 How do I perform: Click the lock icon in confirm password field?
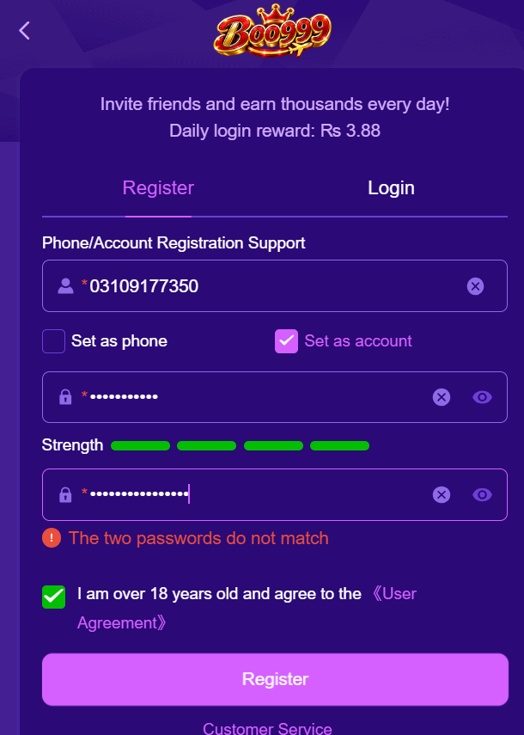pos(65,494)
